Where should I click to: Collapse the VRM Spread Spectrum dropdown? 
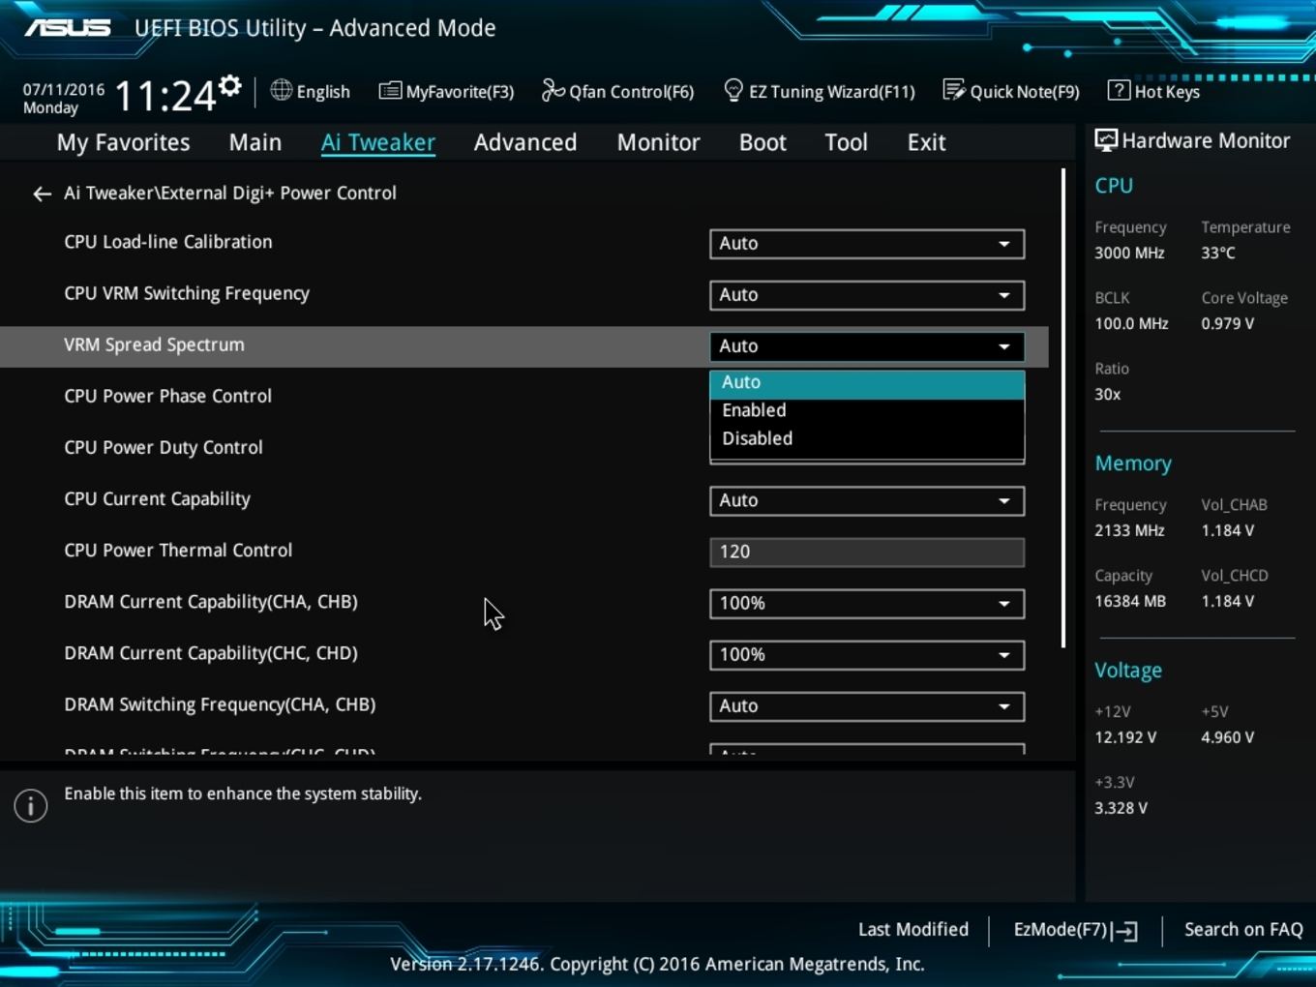pyautogui.click(x=867, y=346)
